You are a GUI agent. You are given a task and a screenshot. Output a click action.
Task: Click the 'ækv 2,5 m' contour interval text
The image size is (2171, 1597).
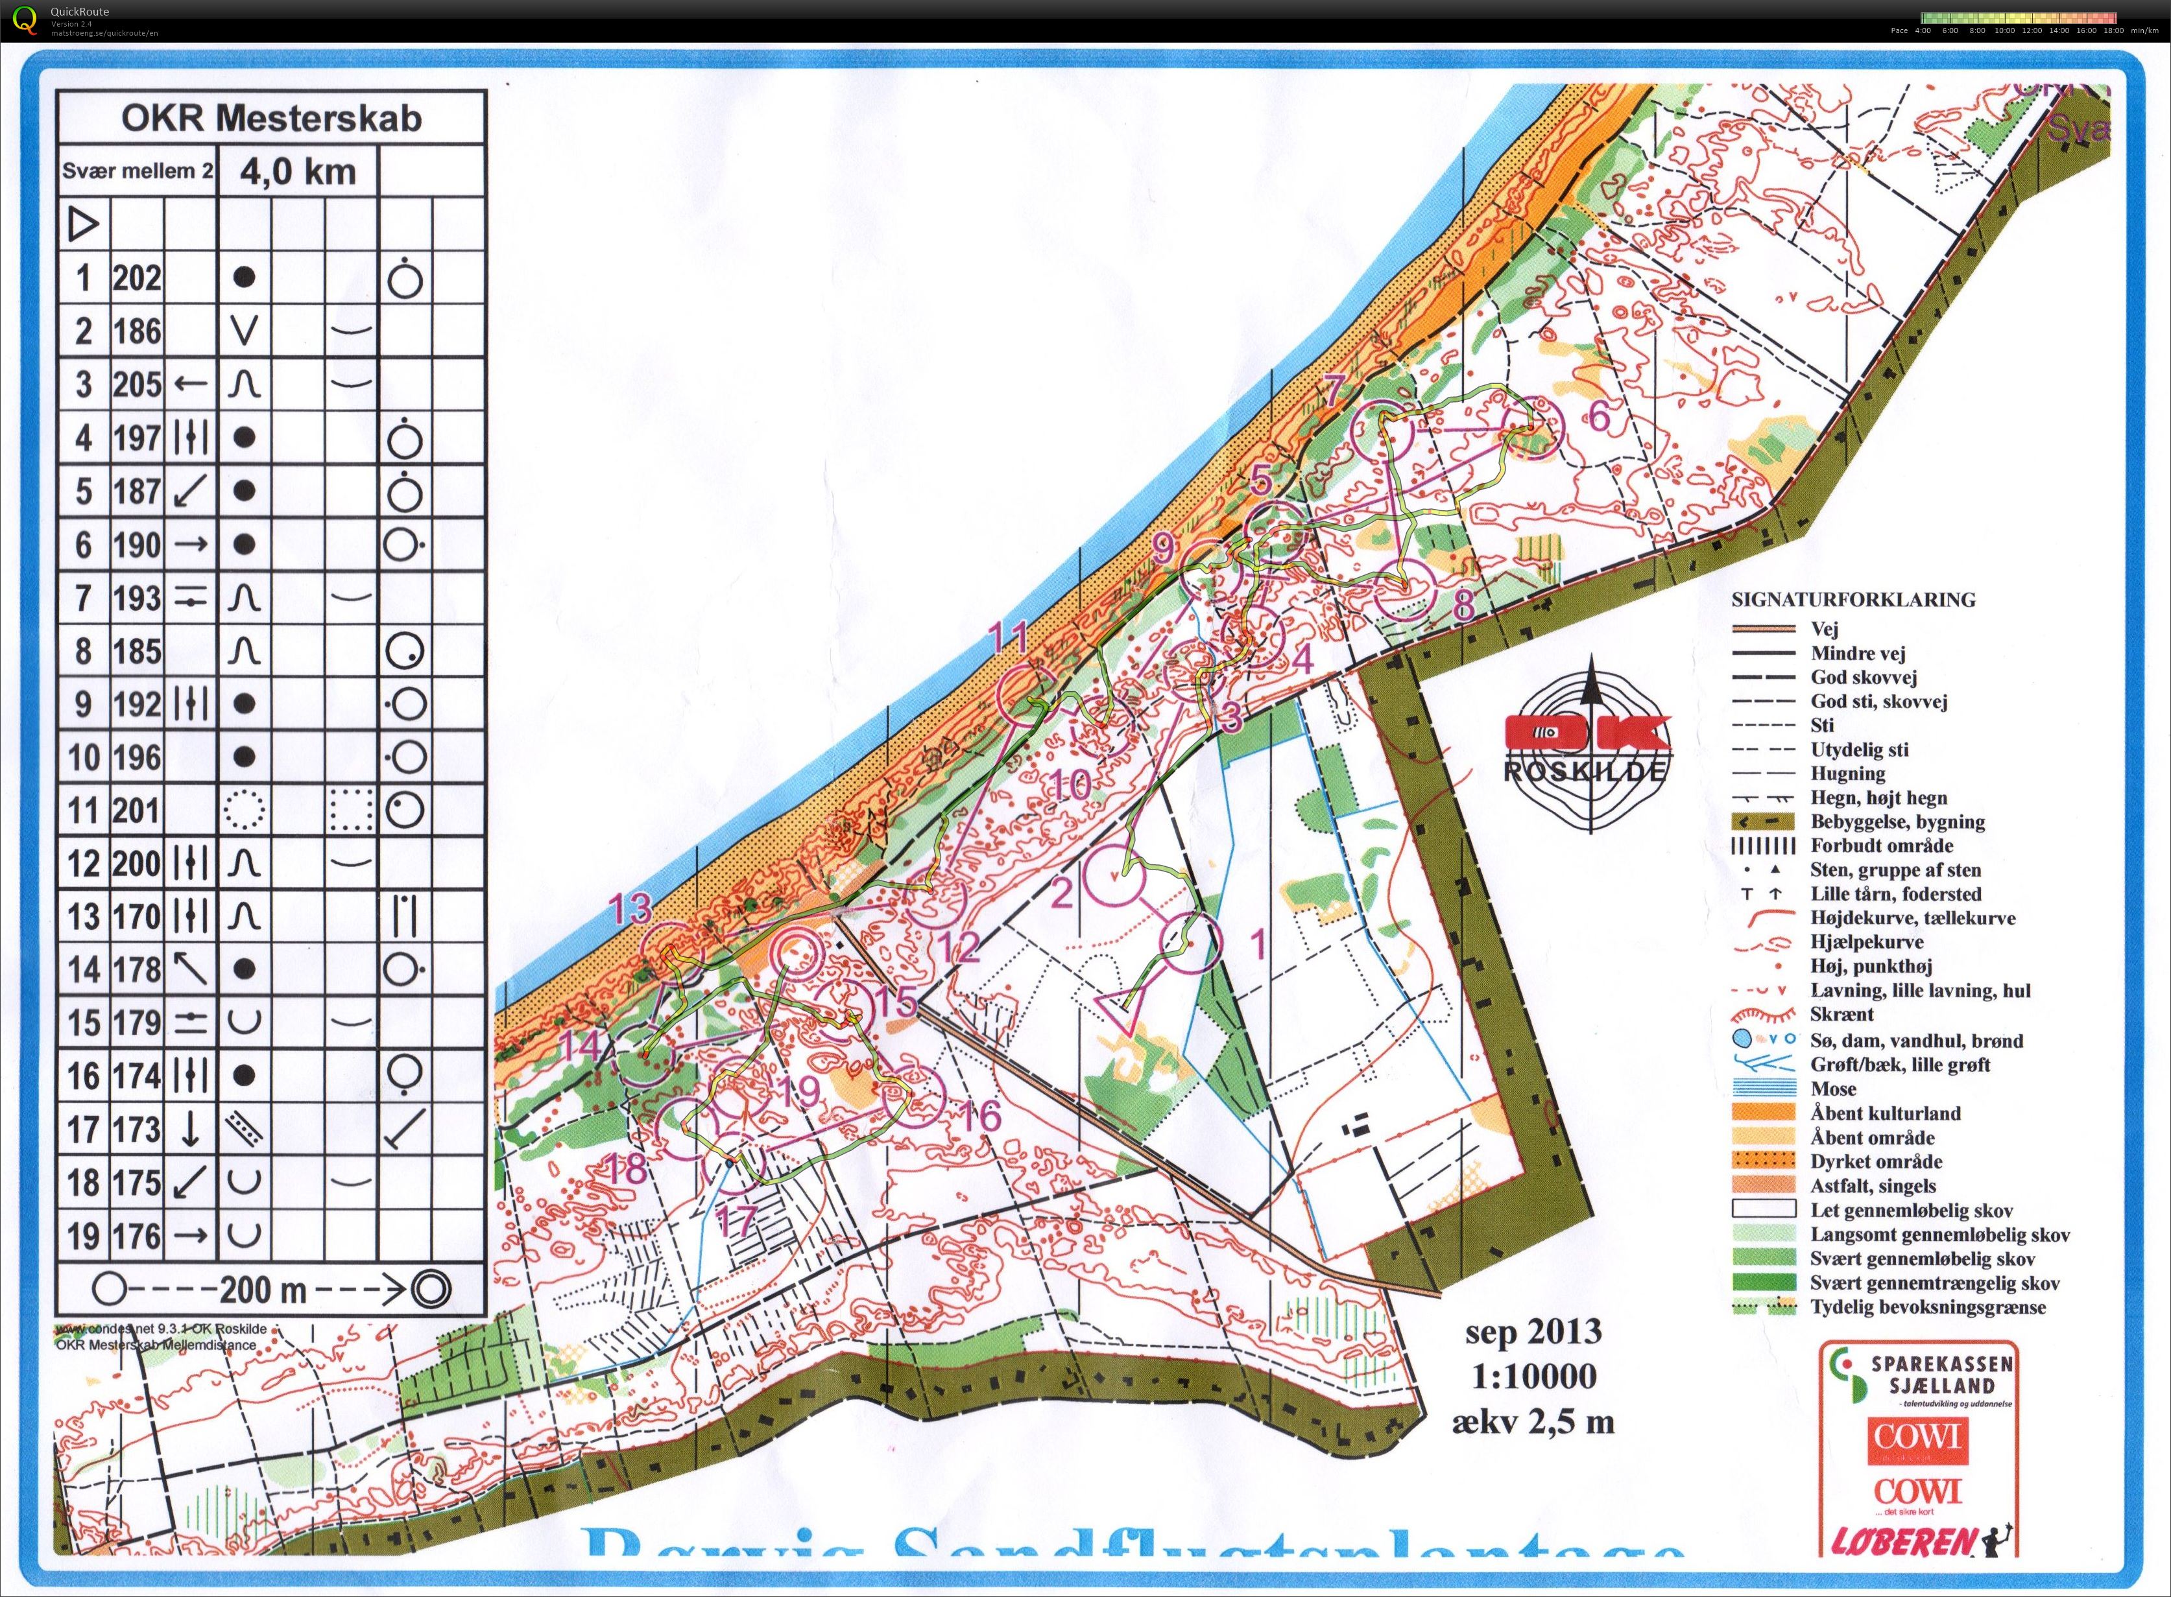tap(1534, 1422)
